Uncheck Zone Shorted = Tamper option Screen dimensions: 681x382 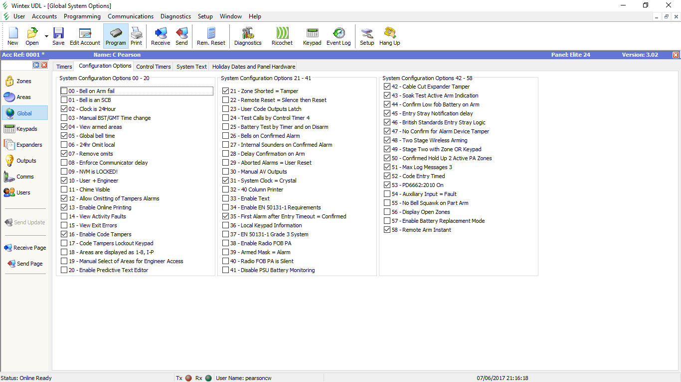(x=226, y=92)
